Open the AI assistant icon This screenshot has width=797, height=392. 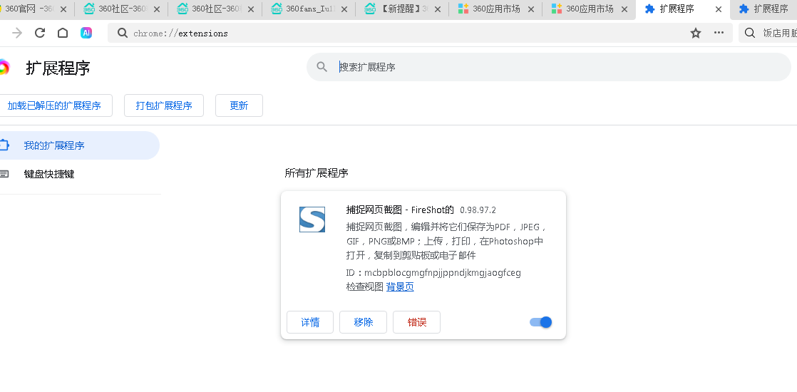[86, 33]
